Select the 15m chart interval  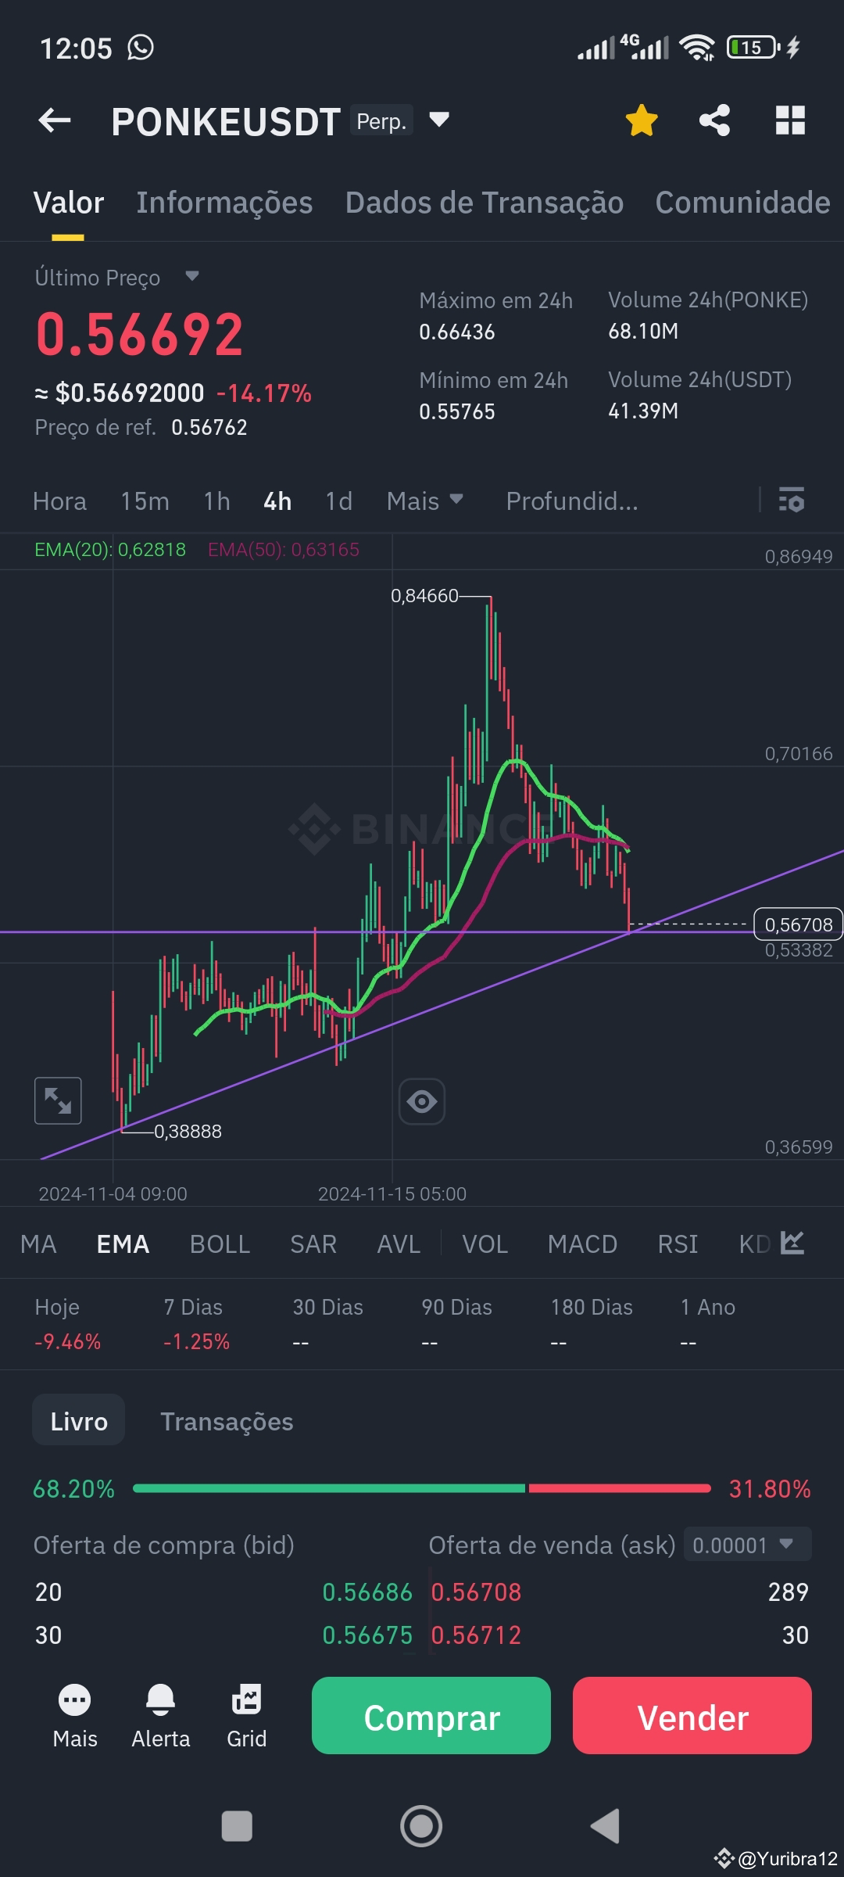pos(145,501)
